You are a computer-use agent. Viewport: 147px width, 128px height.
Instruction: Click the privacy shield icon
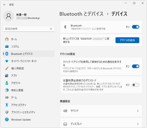click(x=7, y=112)
